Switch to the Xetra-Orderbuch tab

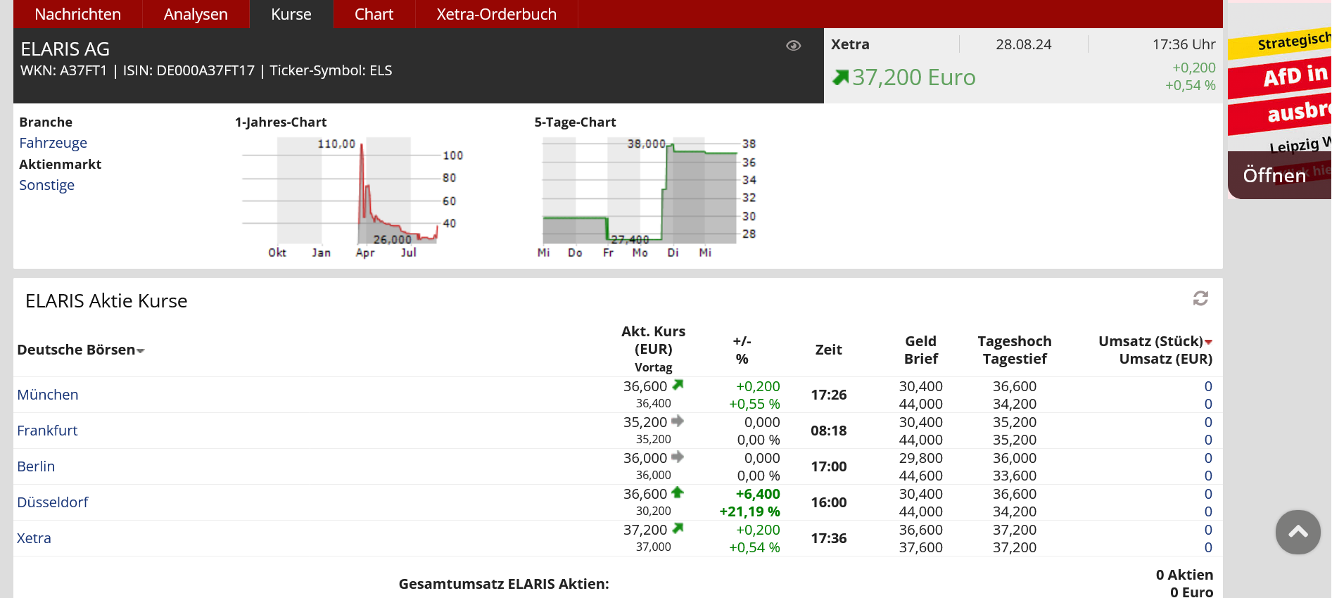pos(496,14)
